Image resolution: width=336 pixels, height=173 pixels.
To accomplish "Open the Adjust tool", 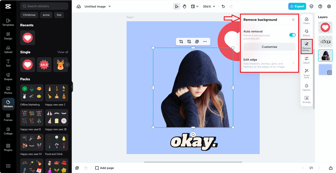I will (306, 60).
